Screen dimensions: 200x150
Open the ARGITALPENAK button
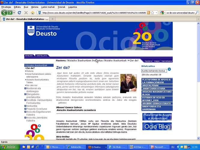point(157,85)
